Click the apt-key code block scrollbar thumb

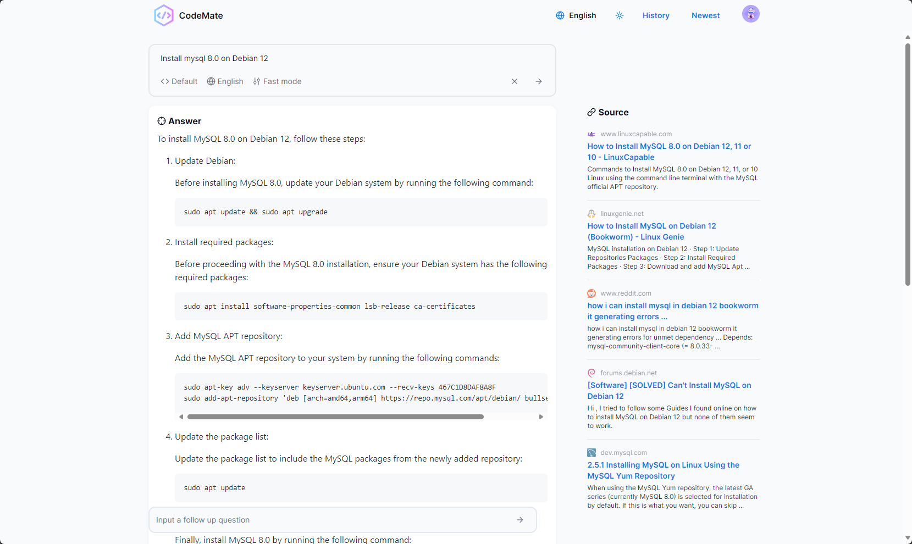click(335, 417)
